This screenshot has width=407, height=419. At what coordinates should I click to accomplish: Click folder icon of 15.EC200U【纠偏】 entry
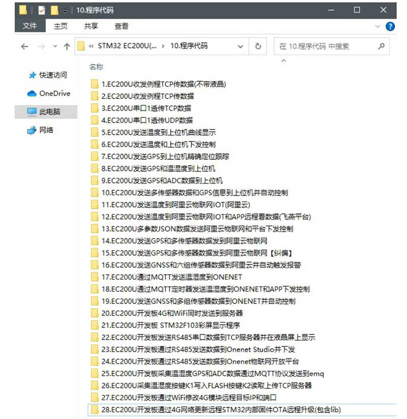95,253
